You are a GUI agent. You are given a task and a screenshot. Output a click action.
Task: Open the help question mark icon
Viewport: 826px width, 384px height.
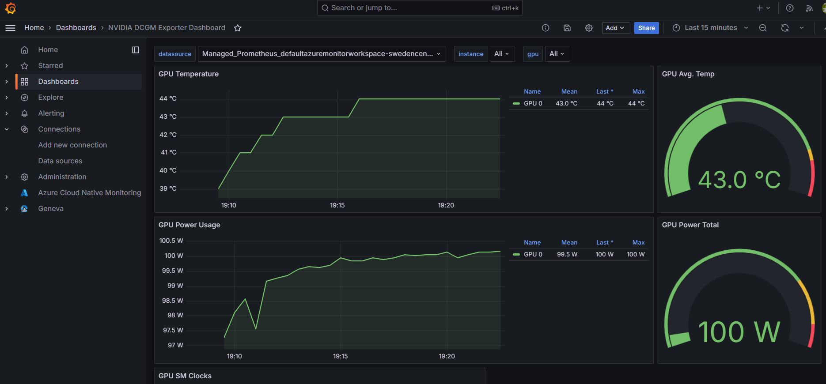coord(790,8)
